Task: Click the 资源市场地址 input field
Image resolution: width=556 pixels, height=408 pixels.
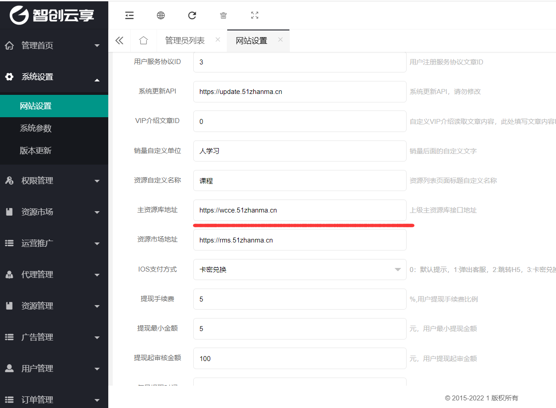Action: click(x=300, y=240)
